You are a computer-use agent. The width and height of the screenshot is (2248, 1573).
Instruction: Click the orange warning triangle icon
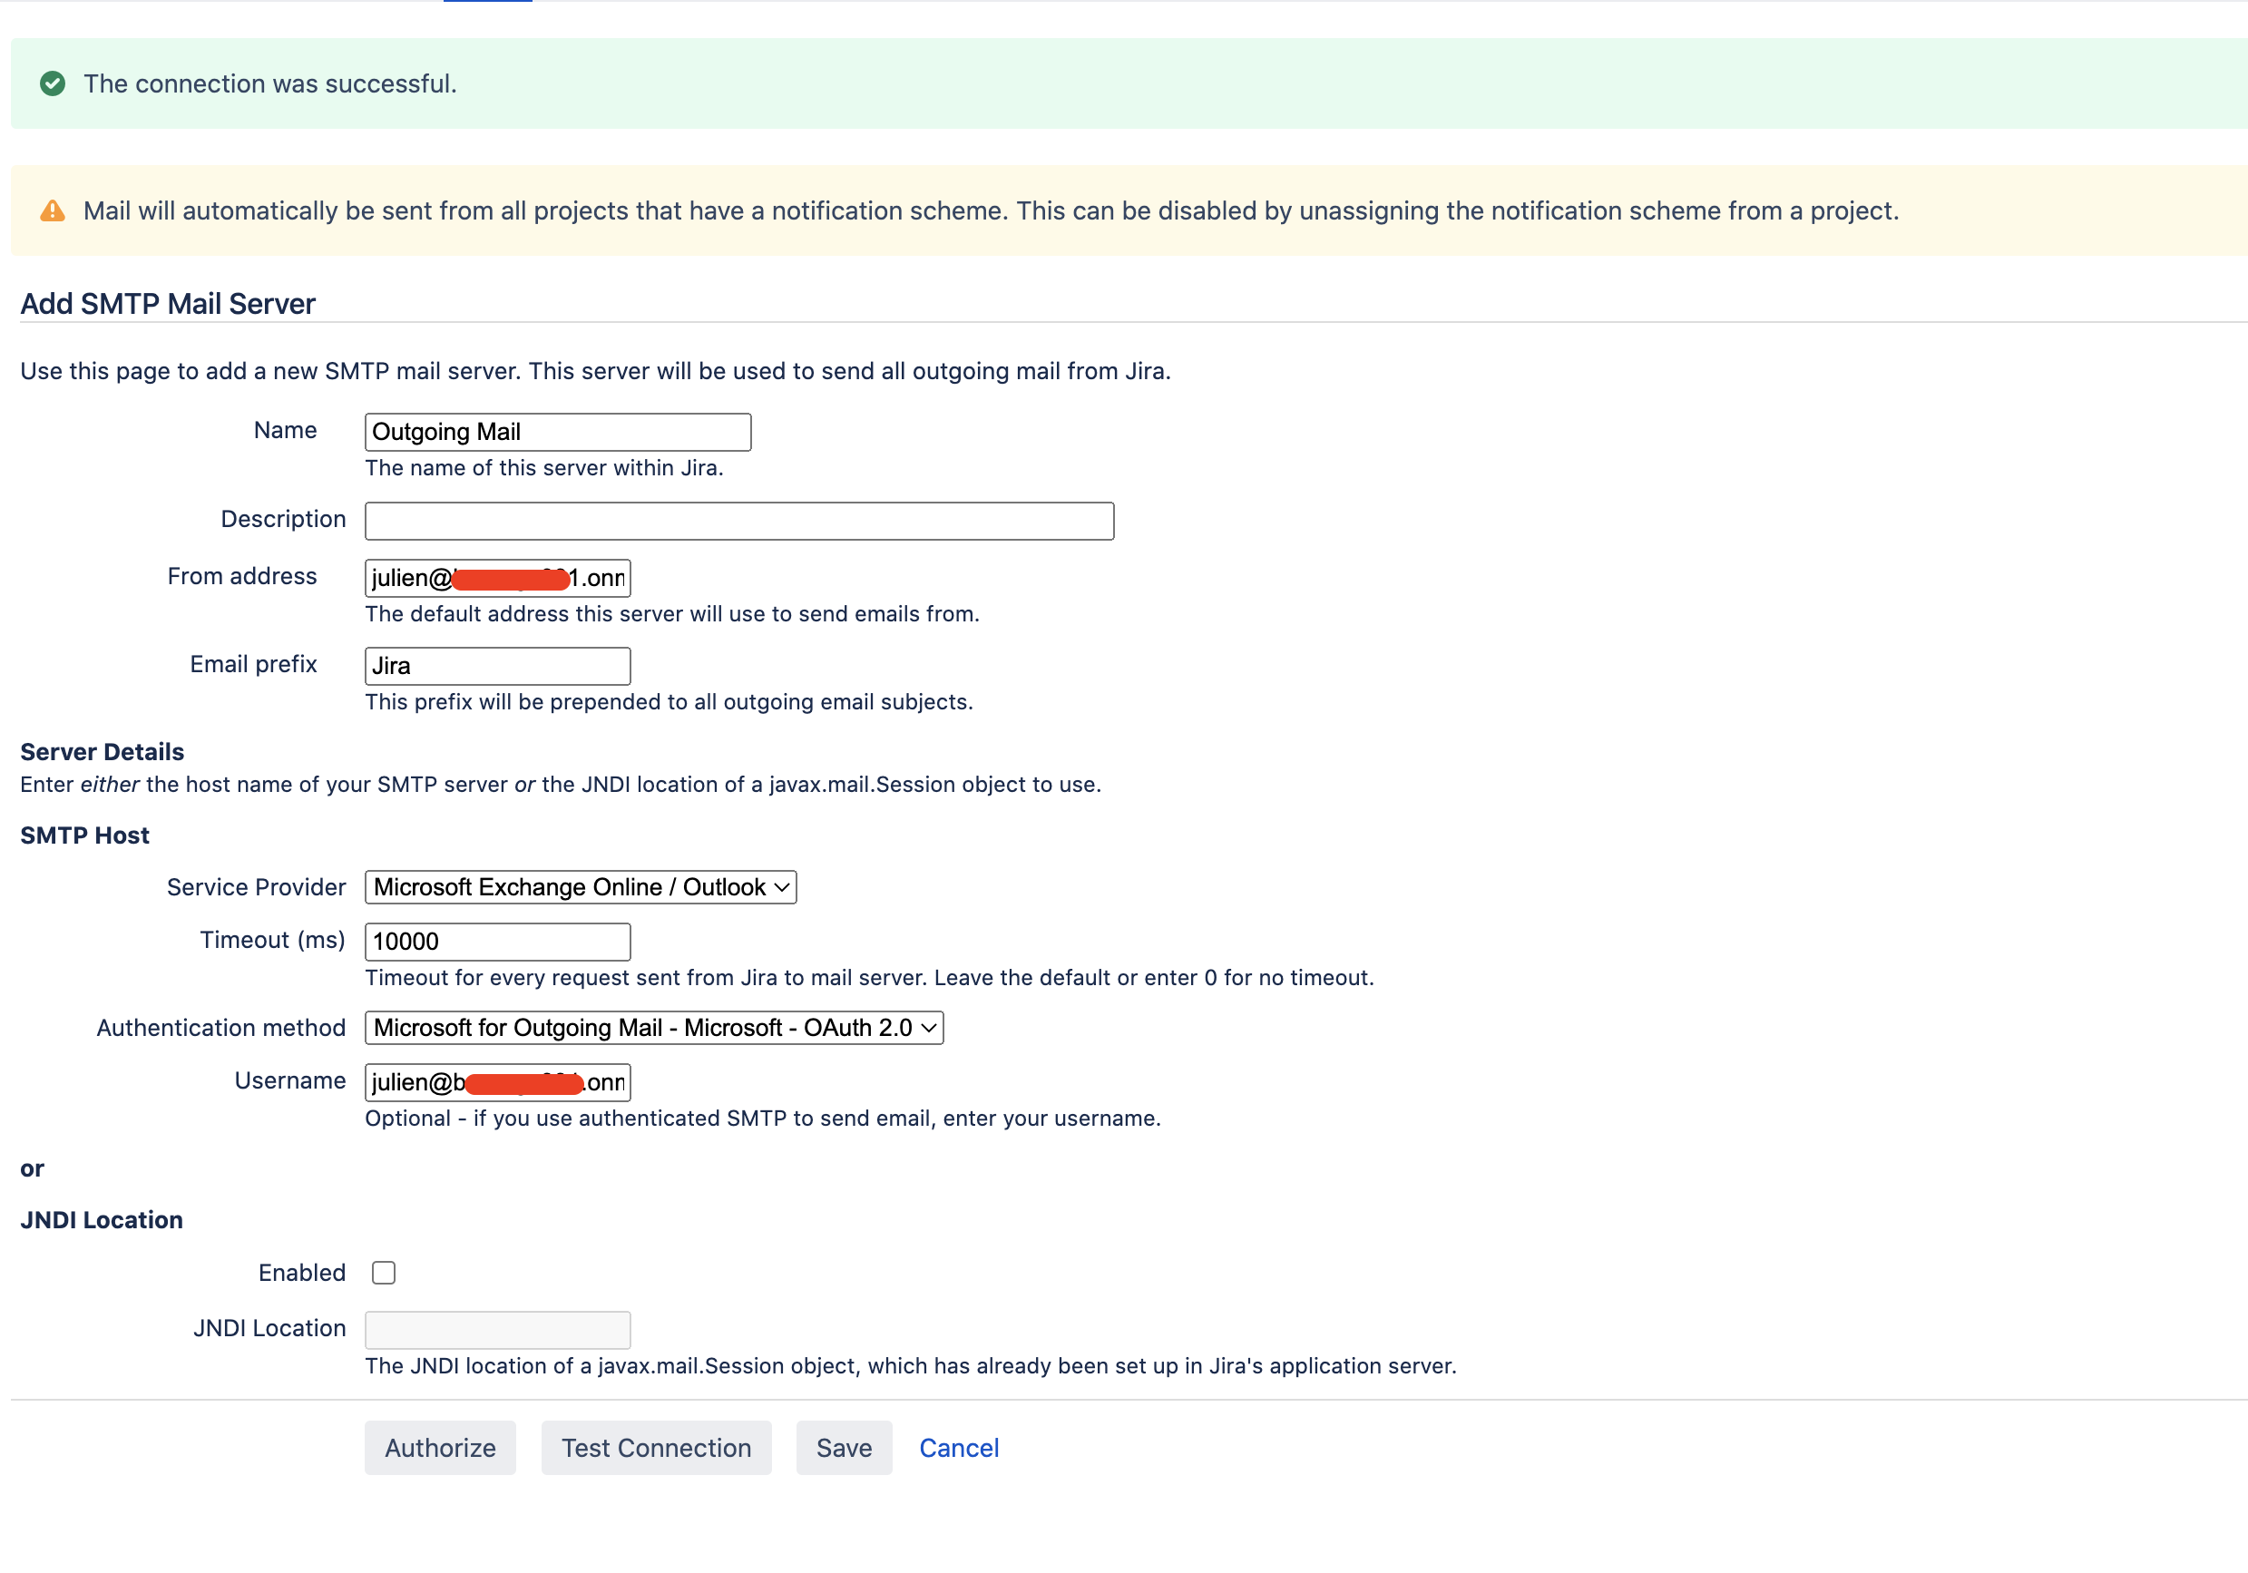point(53,211)
